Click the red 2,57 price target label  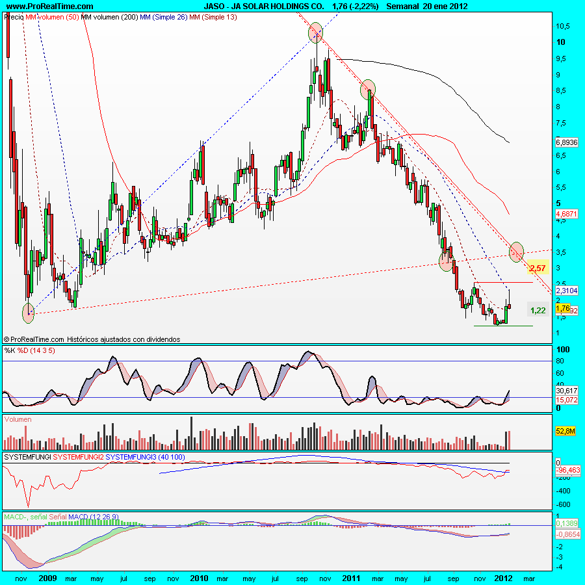pos(538,268)
